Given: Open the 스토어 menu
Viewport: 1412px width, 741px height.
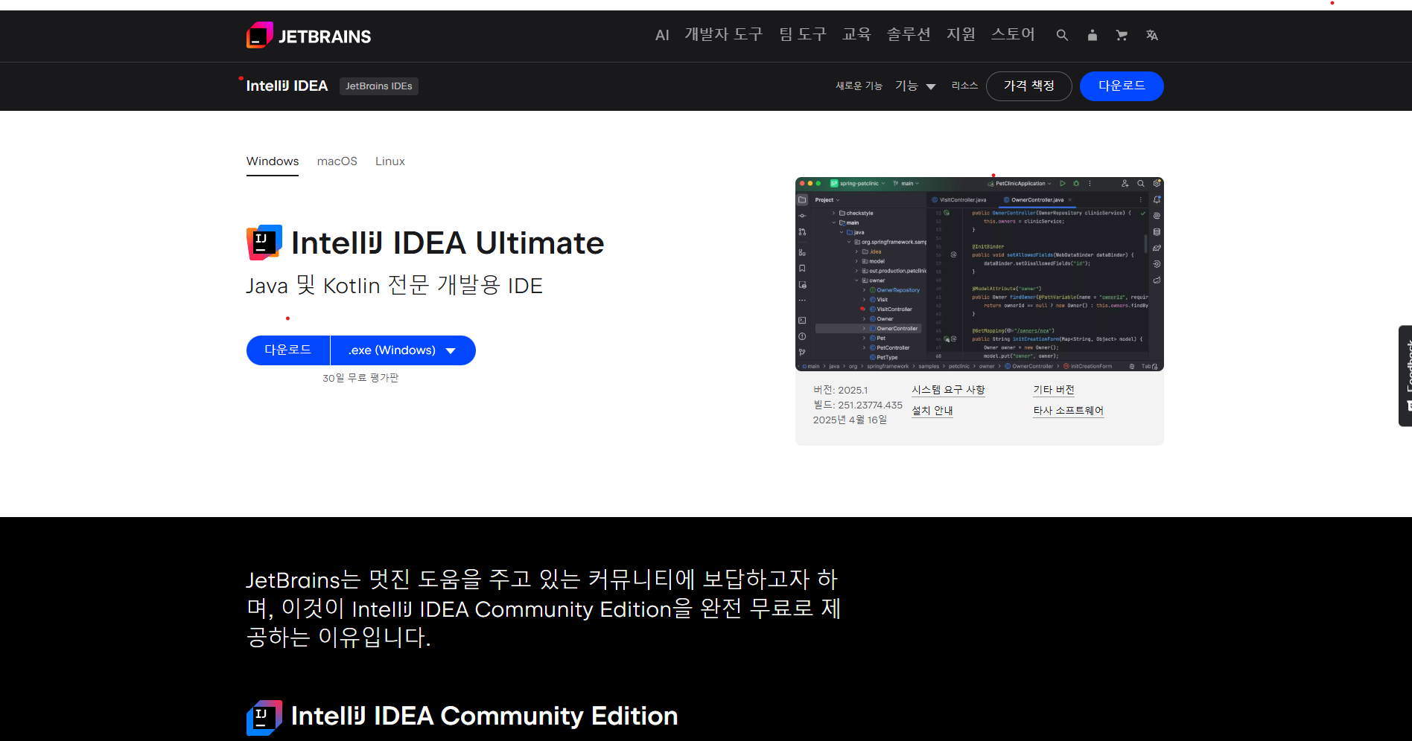Looking at the screenshot, I should pos(1013,35).
